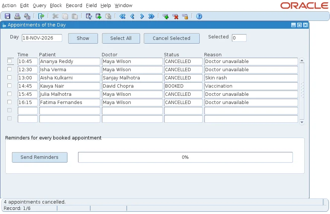Check the Fatima Fernandes 16:15 checkbox

[9, 102]
